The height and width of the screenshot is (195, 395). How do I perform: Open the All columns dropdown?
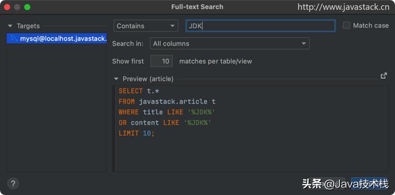[229, 44]
